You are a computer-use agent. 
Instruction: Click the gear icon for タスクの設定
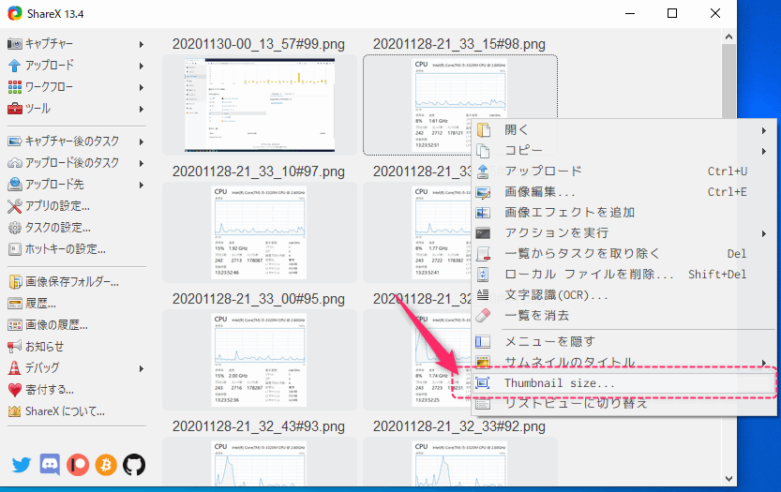[x=15, y=228]
